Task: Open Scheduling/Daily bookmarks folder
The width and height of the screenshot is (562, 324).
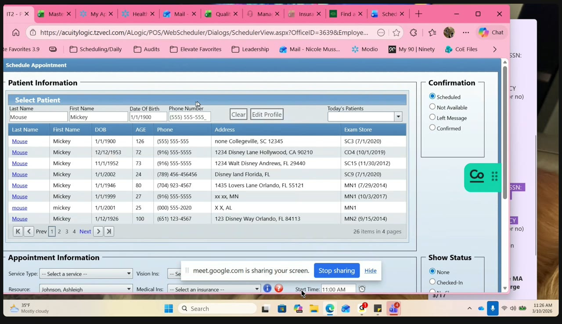Action: tap(95, 49)
